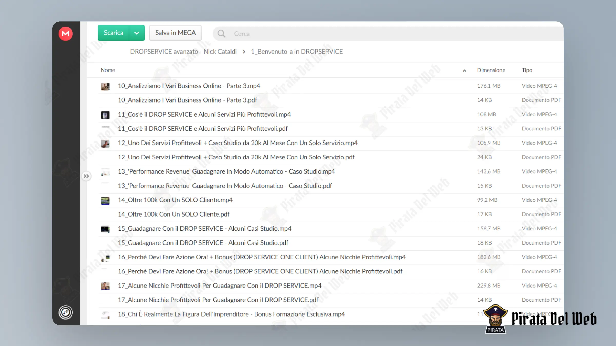Screen dimensions: 616x346
Task: Sort by the Dimensione column header
Action: 491,70
